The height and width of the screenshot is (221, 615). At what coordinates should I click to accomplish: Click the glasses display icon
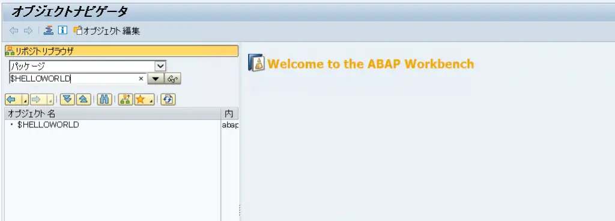click(172, 79)
